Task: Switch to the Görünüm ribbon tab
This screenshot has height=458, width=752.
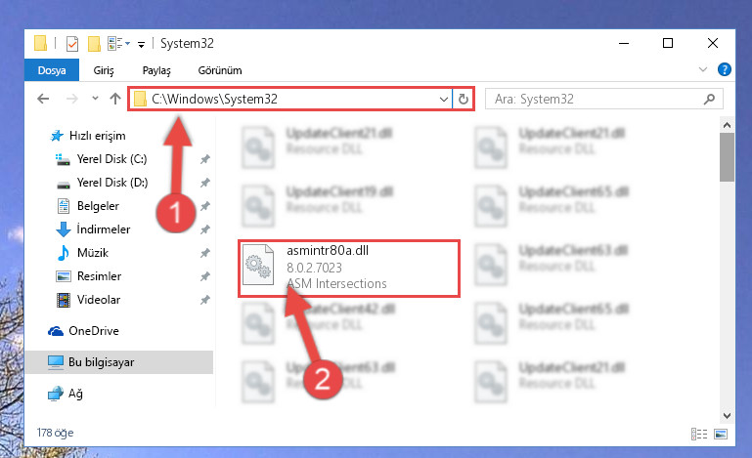Action: [220, 70]
